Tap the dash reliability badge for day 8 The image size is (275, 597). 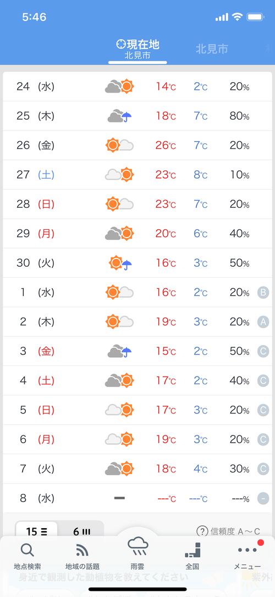pos(263,498)
